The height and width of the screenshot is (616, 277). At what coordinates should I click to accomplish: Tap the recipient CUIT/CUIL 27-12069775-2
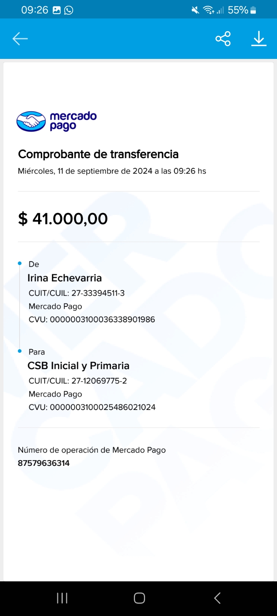[99, 381]
